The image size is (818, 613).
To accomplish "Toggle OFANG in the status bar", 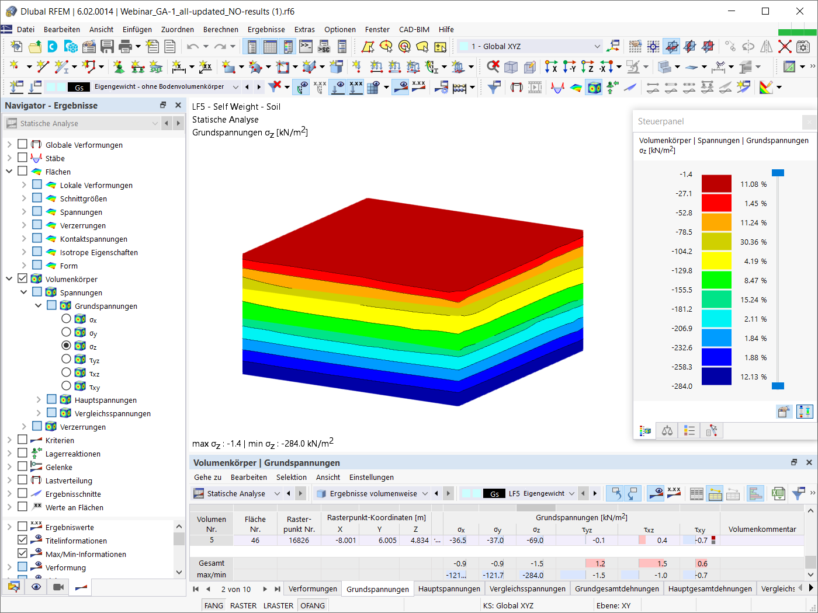I will (x=313, y=605).
